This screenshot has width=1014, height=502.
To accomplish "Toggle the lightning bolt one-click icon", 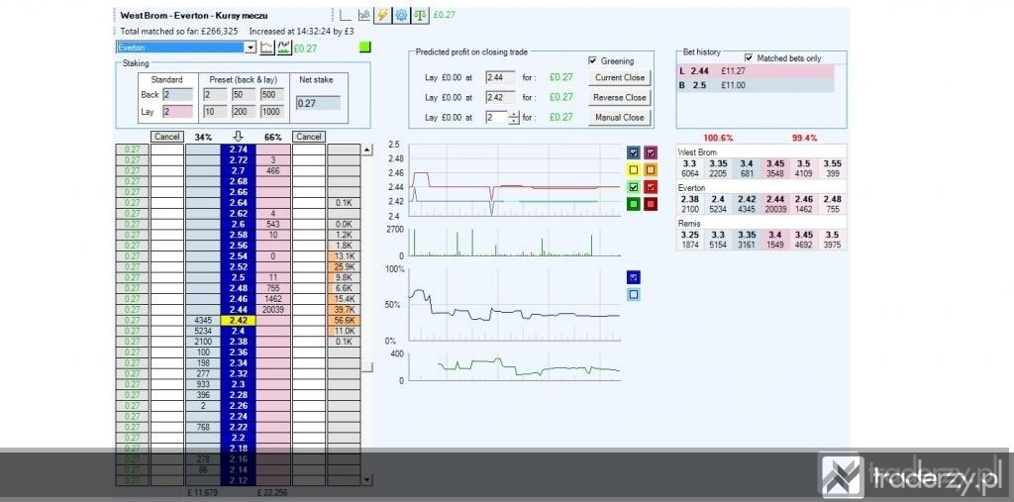I will [383, 15].
